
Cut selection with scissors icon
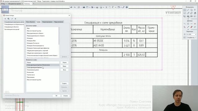(106, 7)
